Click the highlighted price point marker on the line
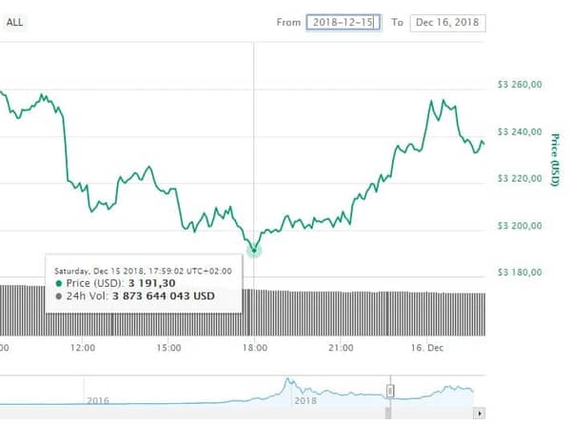 tap(254, 251)
